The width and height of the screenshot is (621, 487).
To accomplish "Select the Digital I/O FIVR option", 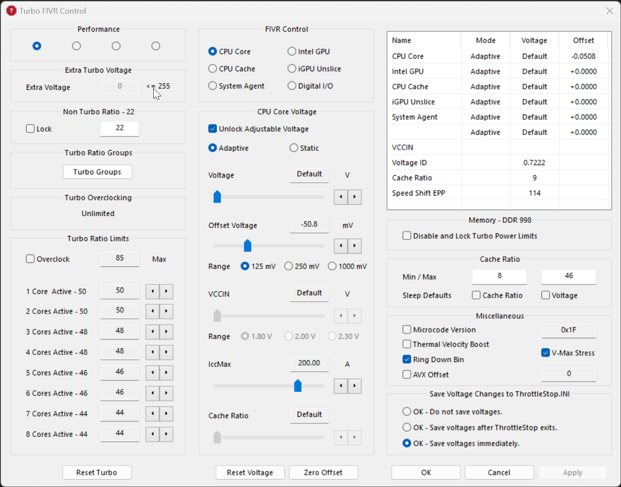I will (x=310, y=86).
